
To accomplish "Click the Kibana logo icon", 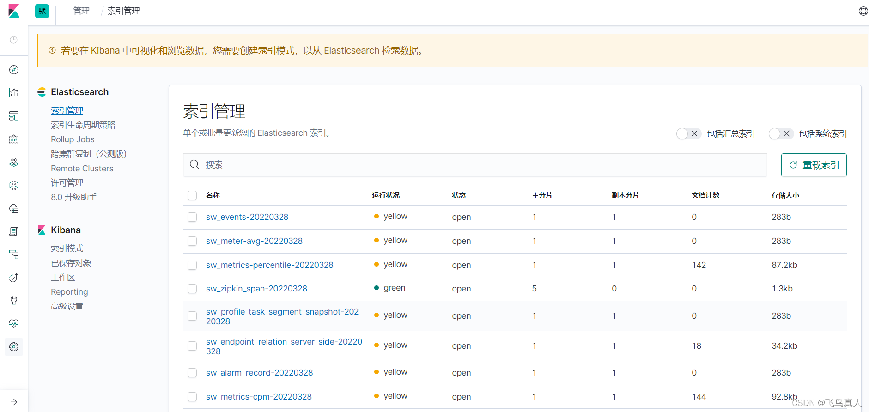I will tap(14, 11).
